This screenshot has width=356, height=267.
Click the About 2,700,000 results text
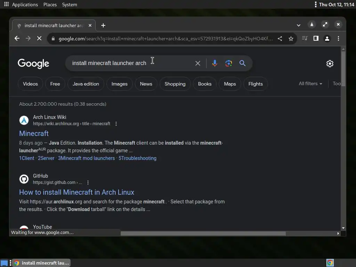click(x=63, y=104)
